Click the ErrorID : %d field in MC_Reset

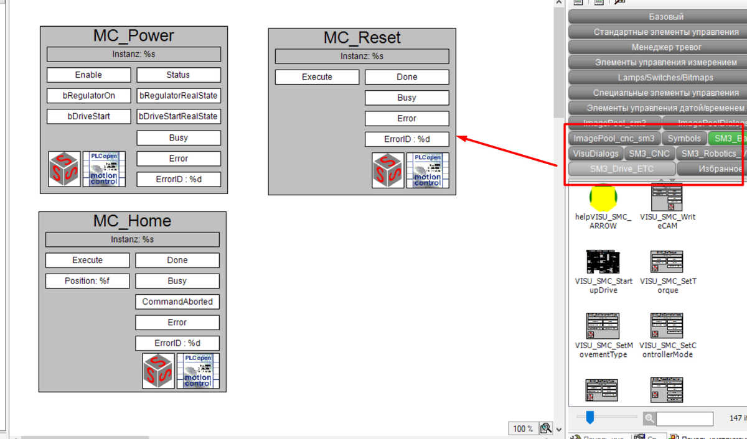[x=406, y=139]
